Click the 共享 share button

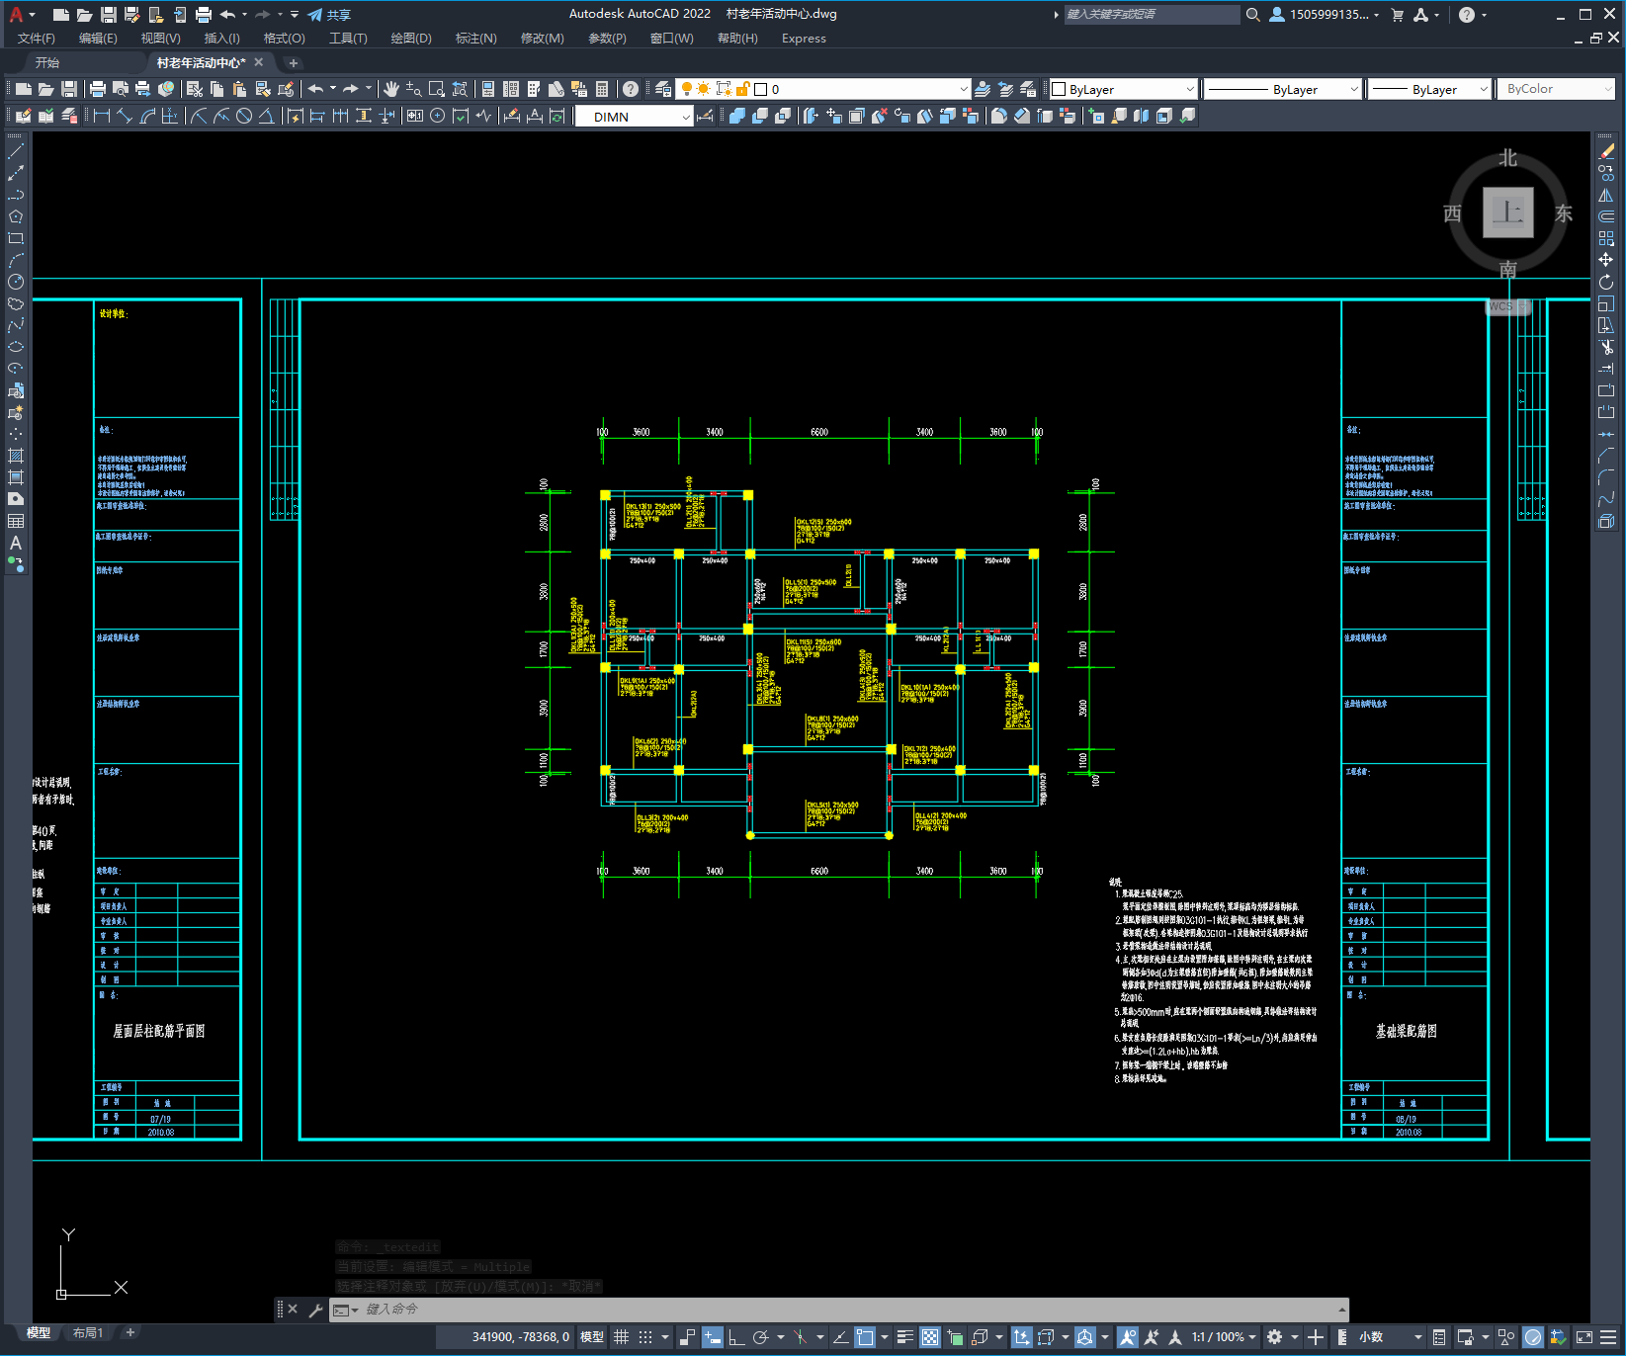[x=329, y=15]
